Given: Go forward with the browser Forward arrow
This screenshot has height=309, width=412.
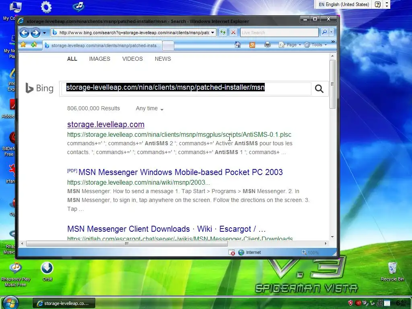Looking at the screenshot, I should (35, 33).
